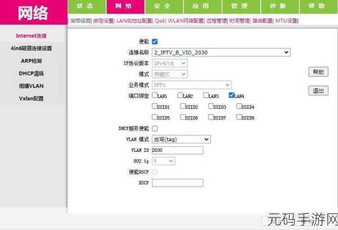Open the LAN侧地址配置 submenu link

pyautogui.click(x=134, y=21)
